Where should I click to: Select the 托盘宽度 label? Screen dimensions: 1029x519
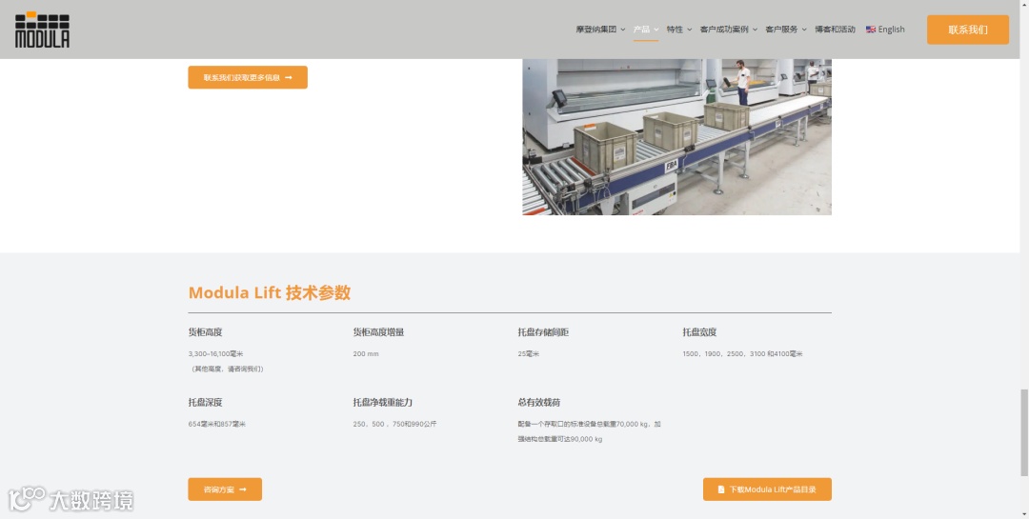coord(699,332)
